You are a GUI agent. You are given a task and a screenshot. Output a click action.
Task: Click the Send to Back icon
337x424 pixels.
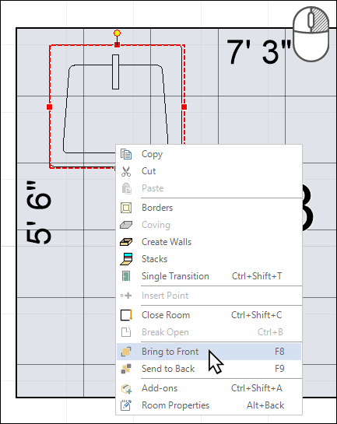point(126,369)
